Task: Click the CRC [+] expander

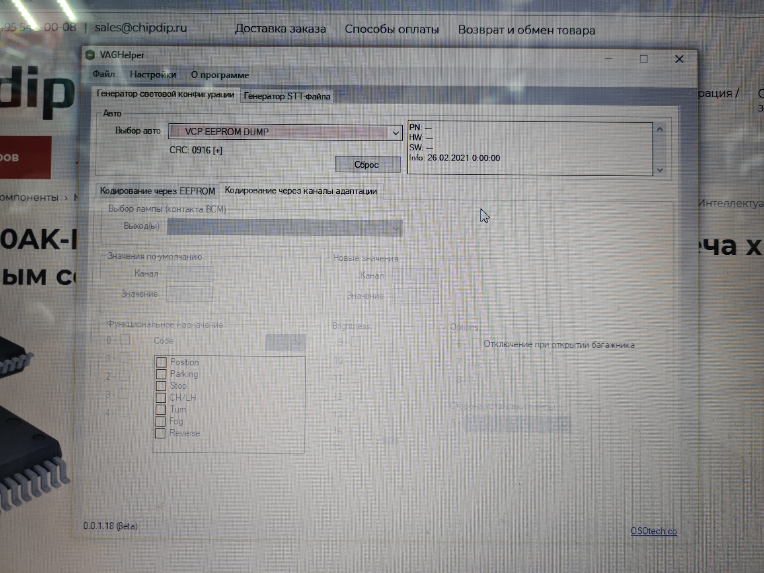Action: [218, 150]
